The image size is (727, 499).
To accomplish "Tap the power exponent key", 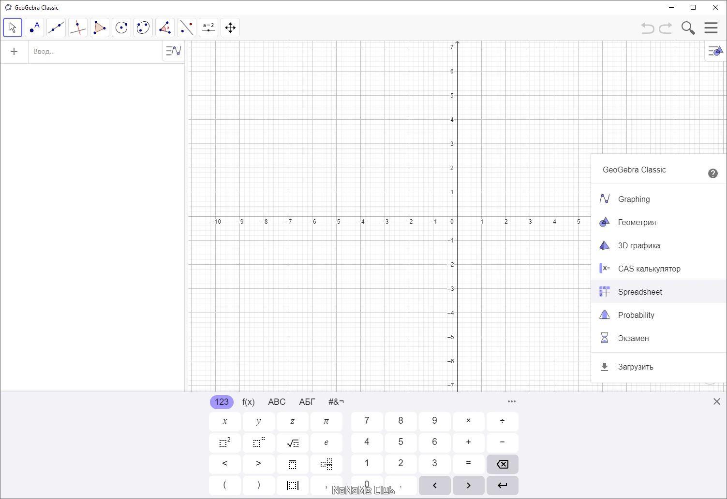I will (259, 442).
